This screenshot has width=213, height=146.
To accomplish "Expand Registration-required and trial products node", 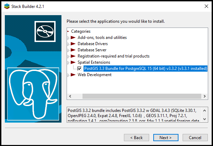I will pyautogui.click(x=68, y=56).
